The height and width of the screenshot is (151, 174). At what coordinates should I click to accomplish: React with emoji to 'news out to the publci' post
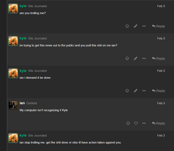[x=127, y=58]
